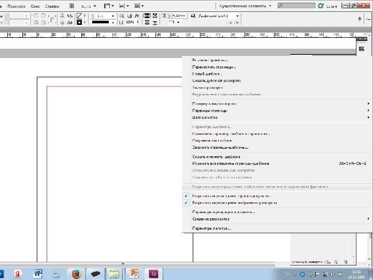
Task: Toggle the checked allow selected spread to shuffle option
Action: 277,203
